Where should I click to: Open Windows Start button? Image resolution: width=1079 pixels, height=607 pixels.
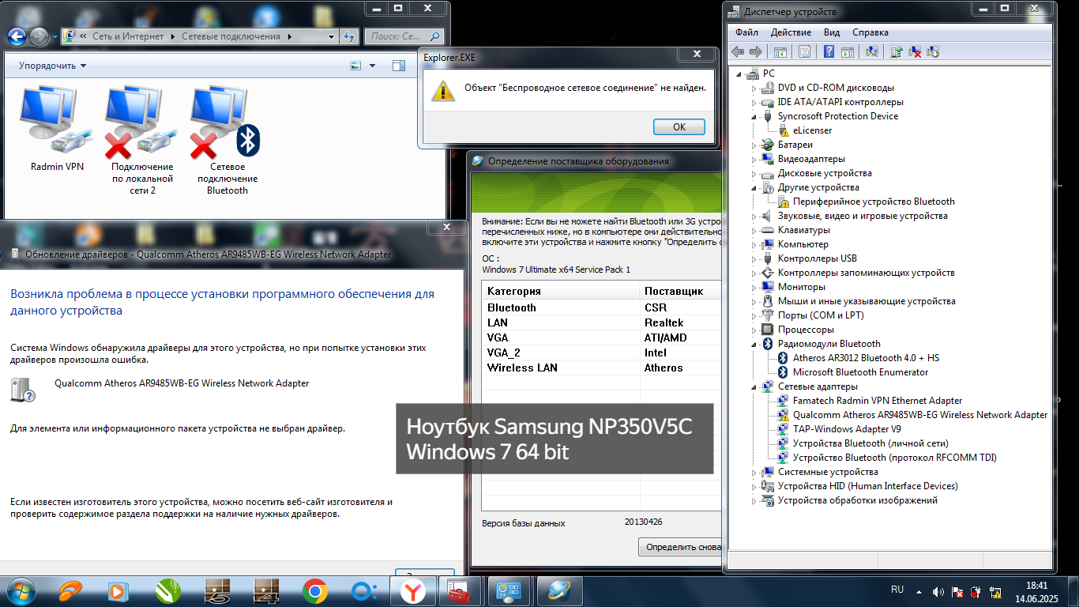[21, 590]
